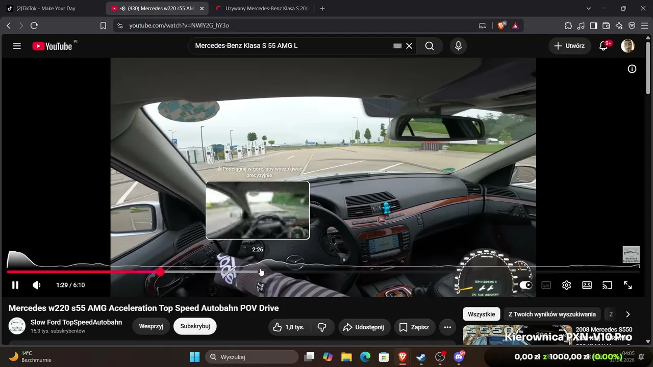Open a new browser tab

coord(322,9)
